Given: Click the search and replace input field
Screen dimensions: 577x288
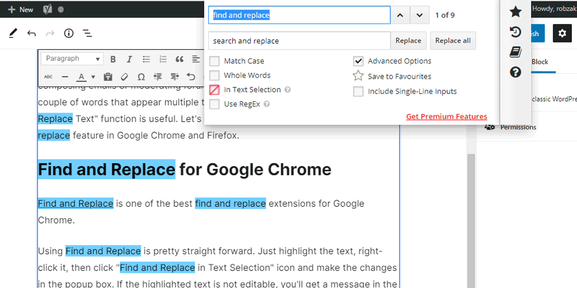Looking at the screenshot, I should pos(298,41).
